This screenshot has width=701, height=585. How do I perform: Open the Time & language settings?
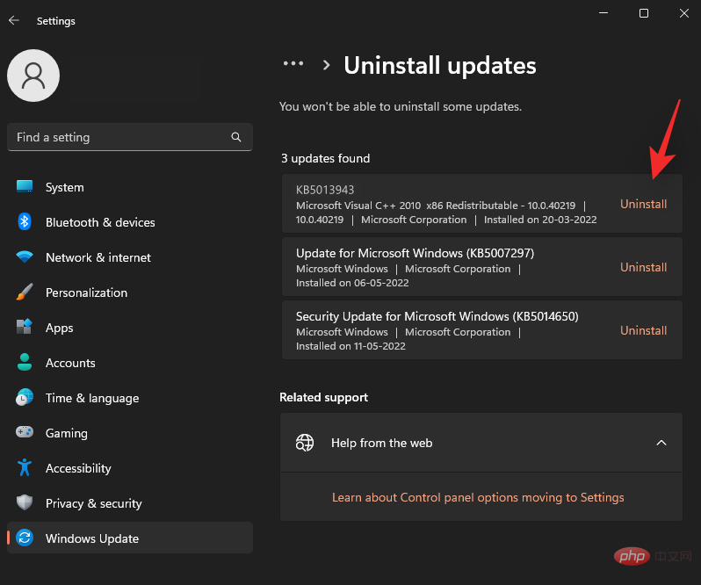coord(91,398)
